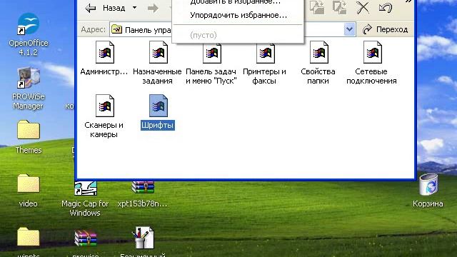The height and width of the screenshot is (257, 457).
Task: Open the address bar dropdown arrow
Action: pyautogui.click(x=349, y=29)
